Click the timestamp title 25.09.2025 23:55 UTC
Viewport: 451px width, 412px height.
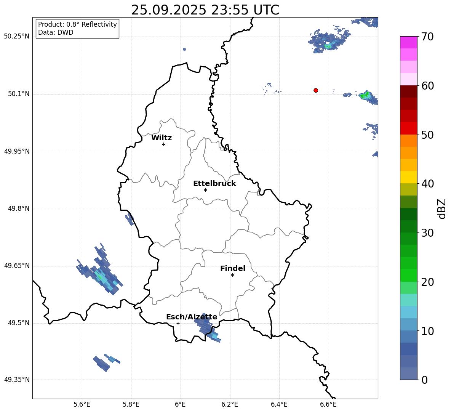click(205, 10)
